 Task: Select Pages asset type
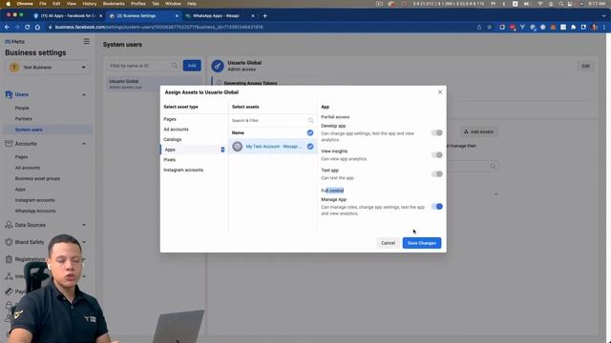(170, 119)
